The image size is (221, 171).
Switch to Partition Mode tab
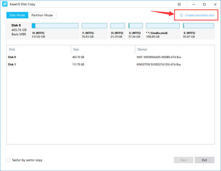point(42,15)
